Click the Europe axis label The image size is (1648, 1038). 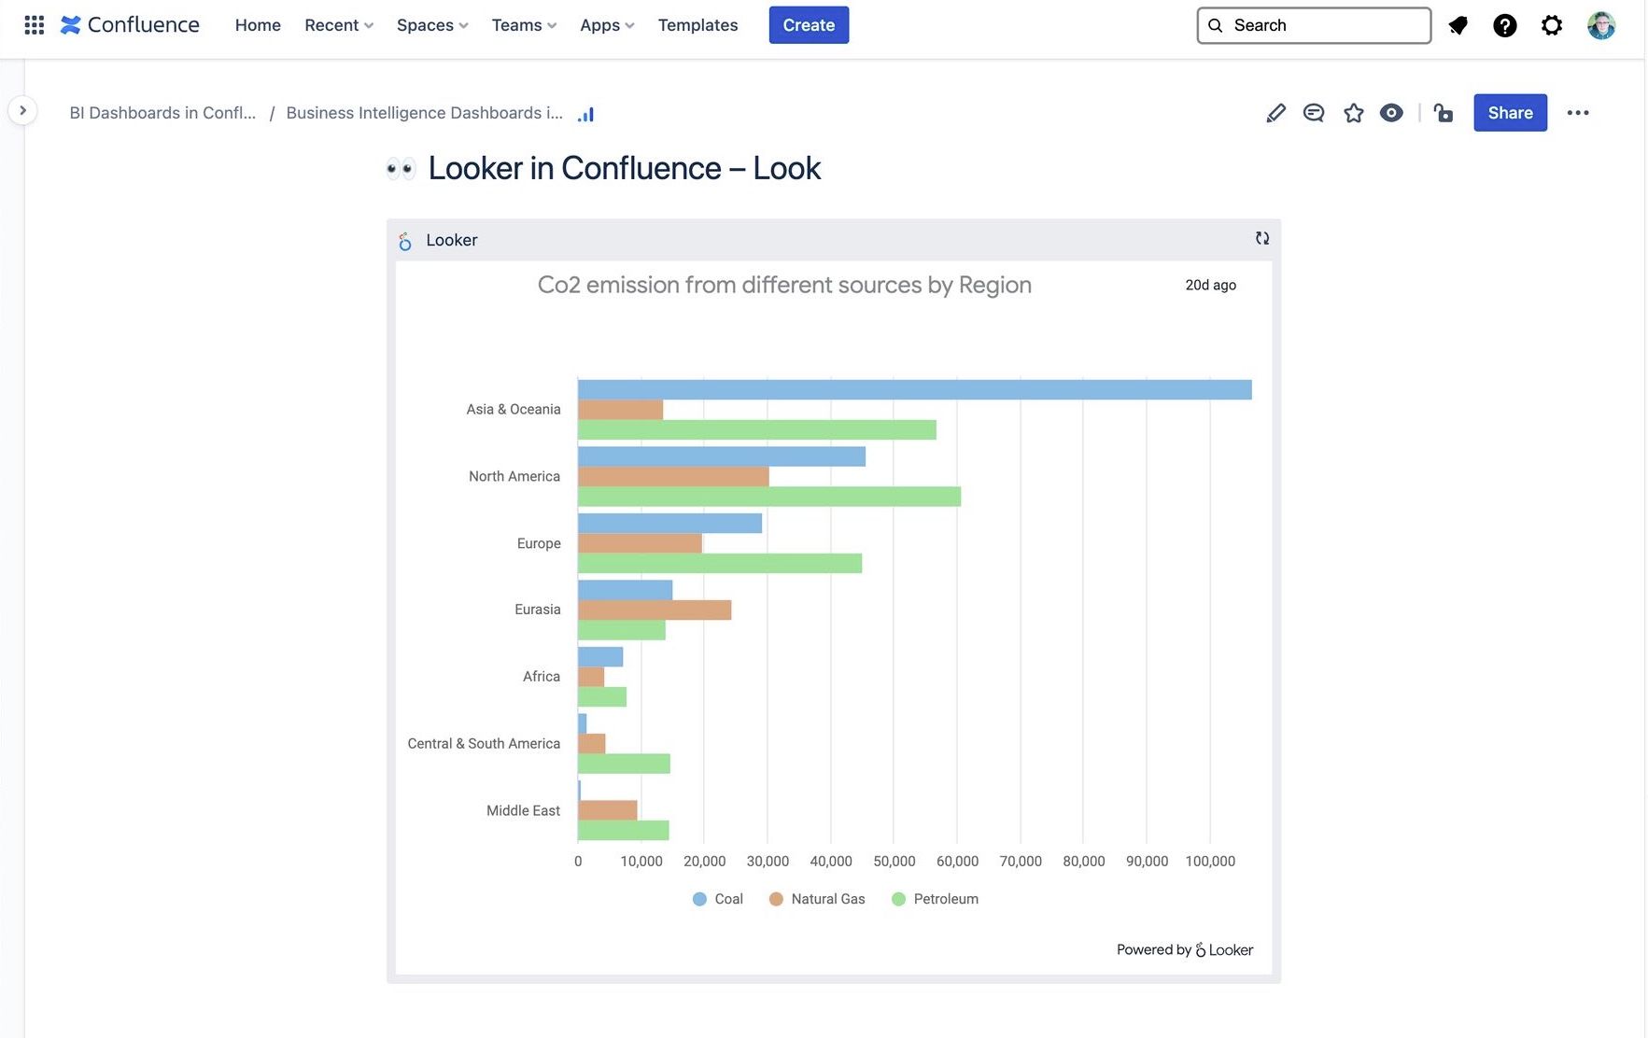tap(539, 543)
